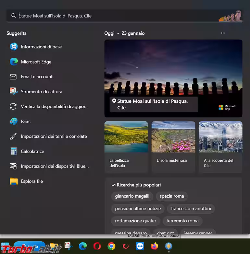The width and height of the screenshot is (250, 254).
Task: Open the three-dot more options menu
Action: (x=223, y=33)
